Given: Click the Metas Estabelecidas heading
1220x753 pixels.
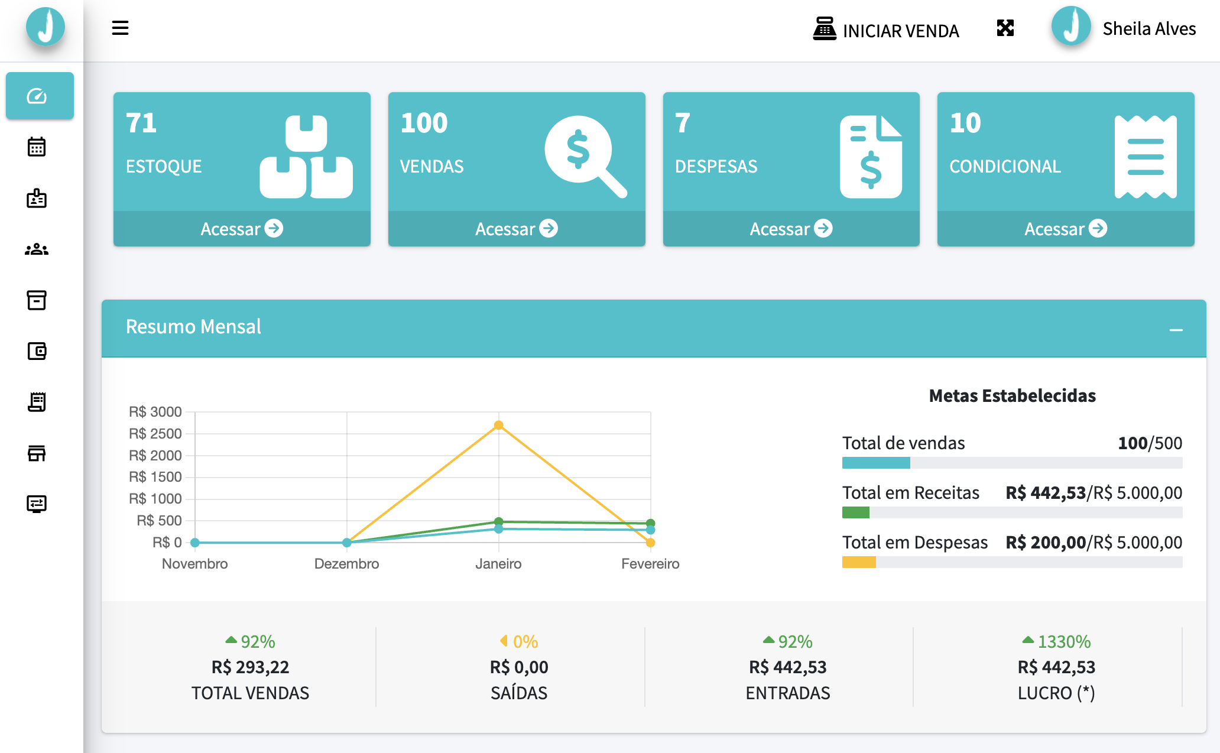Looking at the screenshot, I should (1012, 395).
